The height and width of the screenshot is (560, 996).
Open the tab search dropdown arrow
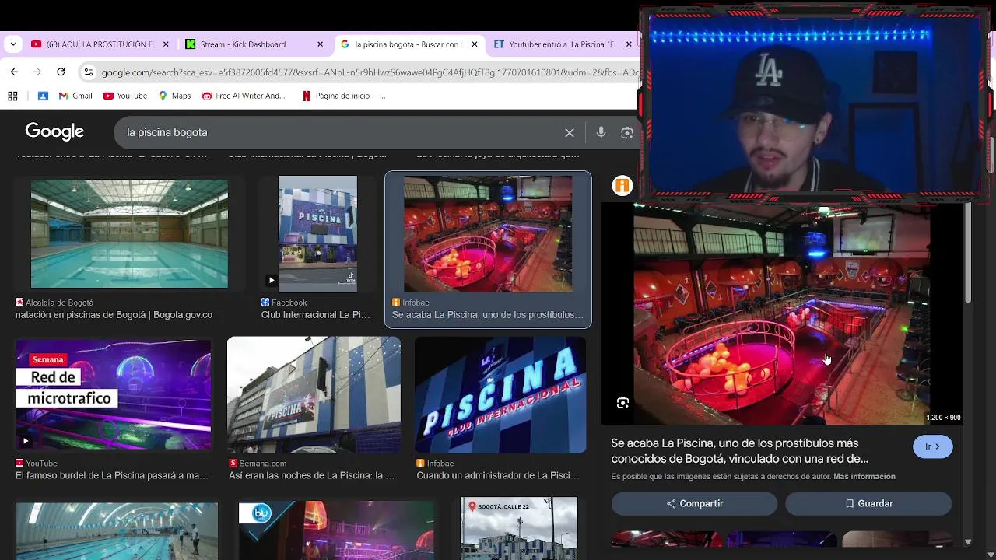tap(13, 44)
